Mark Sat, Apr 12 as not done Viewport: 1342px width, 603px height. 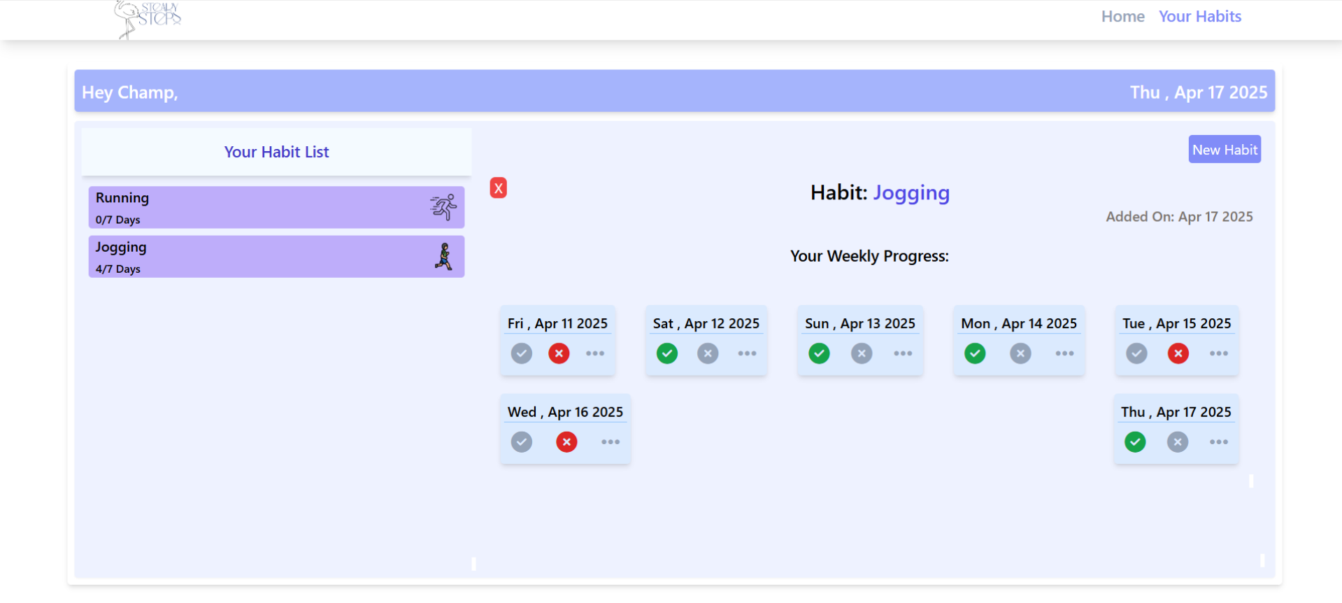point(708,353)
